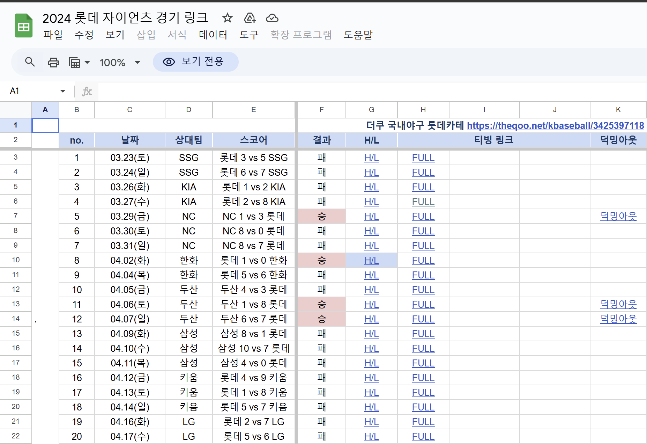Open the 덕밍아웃 link in the 03.29(금) row
Screen dimensions: 647x444
[x=618, y=216]
